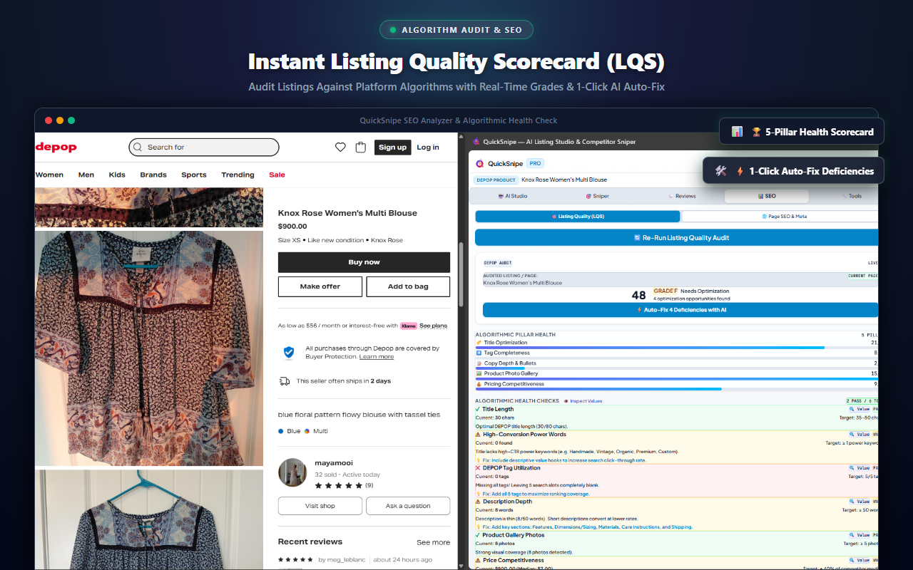Screen dimensions: 913x570
Task: Click the Klarna badge
Action: coord(409,326)
